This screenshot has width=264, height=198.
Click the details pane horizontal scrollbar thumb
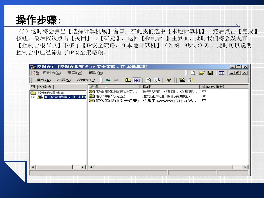click(163, 167)
